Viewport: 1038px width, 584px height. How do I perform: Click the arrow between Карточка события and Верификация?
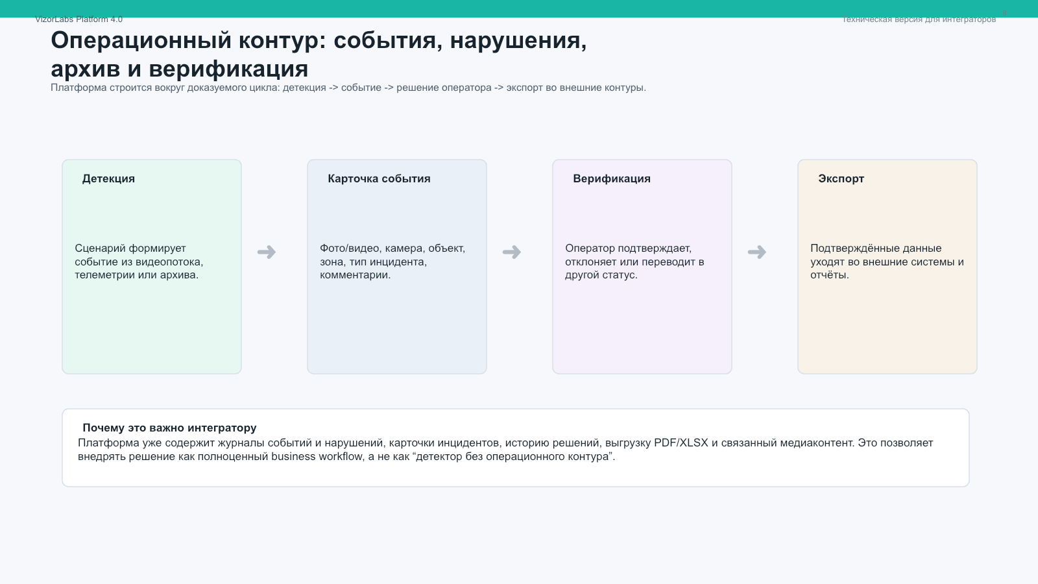coord(512,252)
